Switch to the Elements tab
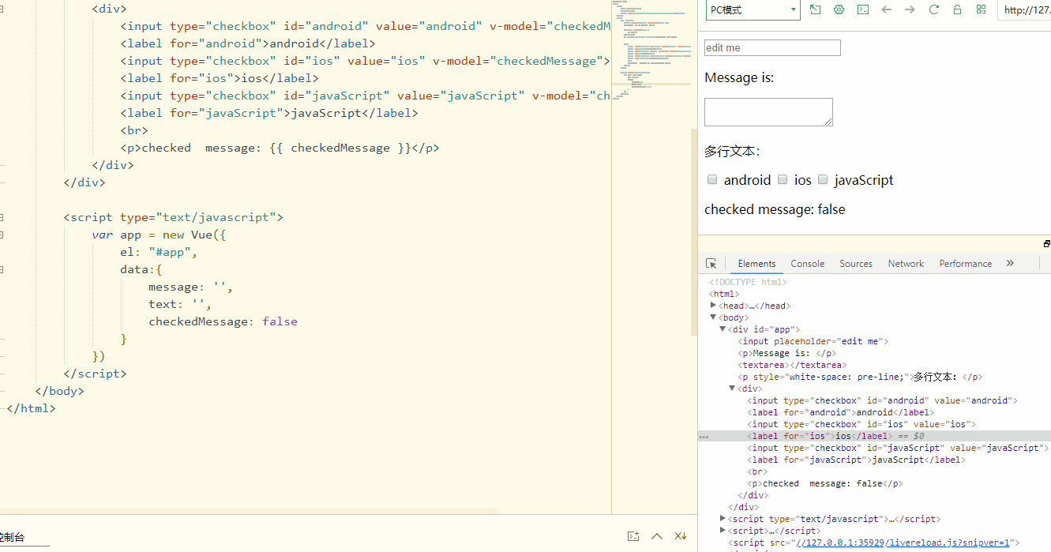Image resolution: width=1051 pixels, height=552 pixels. click(x=756, y=264)
